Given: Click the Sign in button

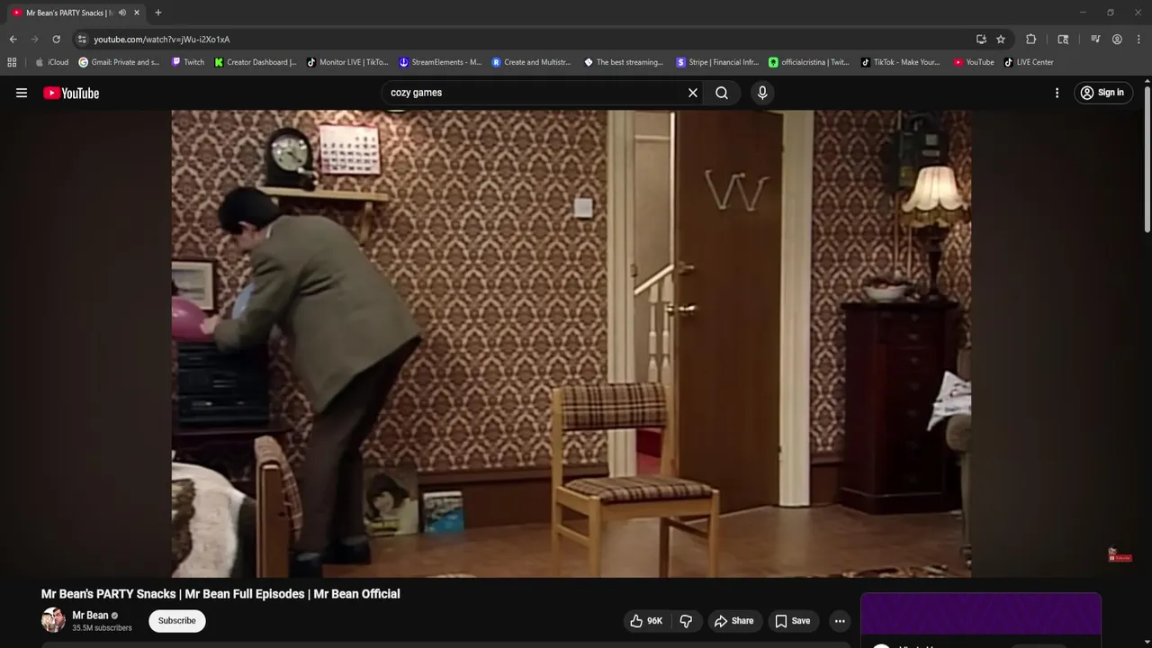Looking at the screenshot, I should pyautogui.click(x=1102, y=93).
